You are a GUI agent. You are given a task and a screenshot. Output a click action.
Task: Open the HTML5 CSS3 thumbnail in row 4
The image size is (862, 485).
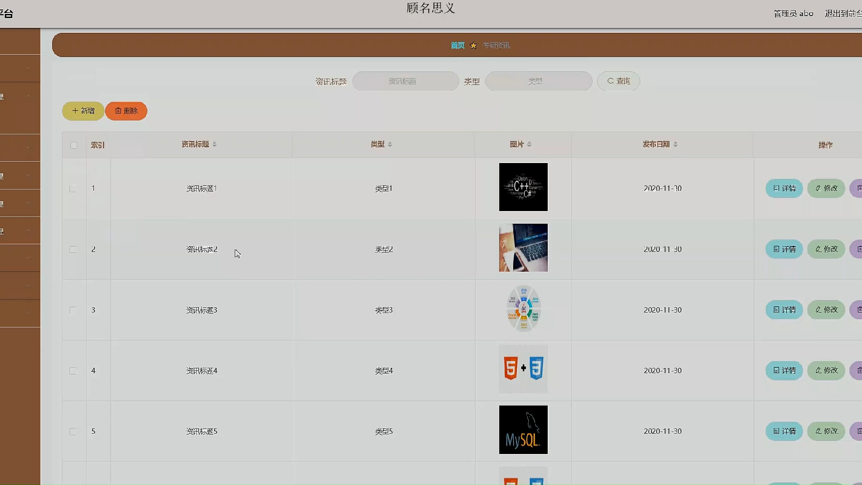tap(523, 369)
